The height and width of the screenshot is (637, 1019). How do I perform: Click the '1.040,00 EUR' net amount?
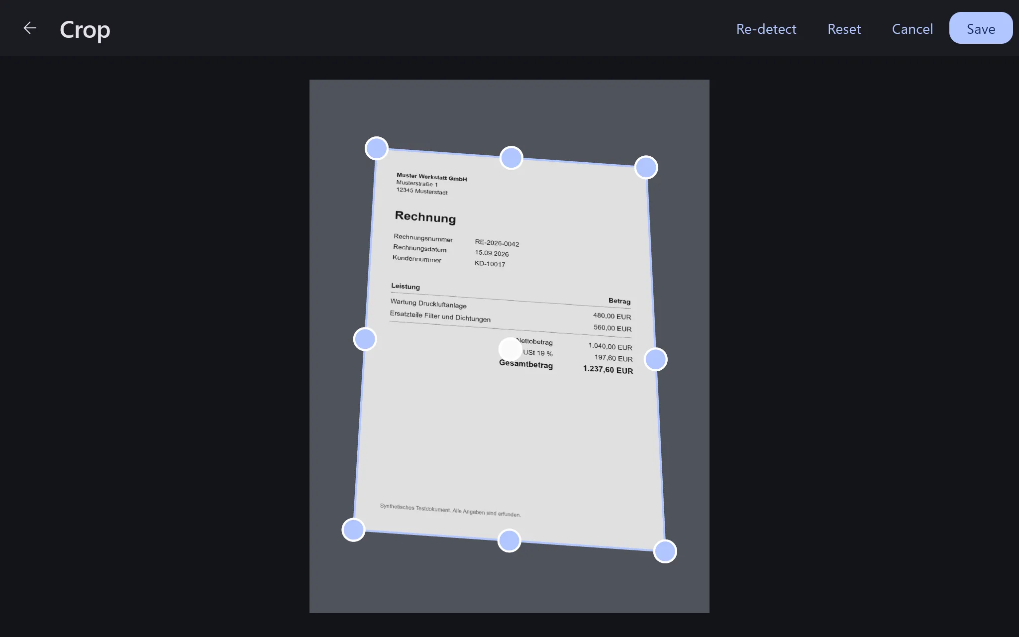click(611, 346)
